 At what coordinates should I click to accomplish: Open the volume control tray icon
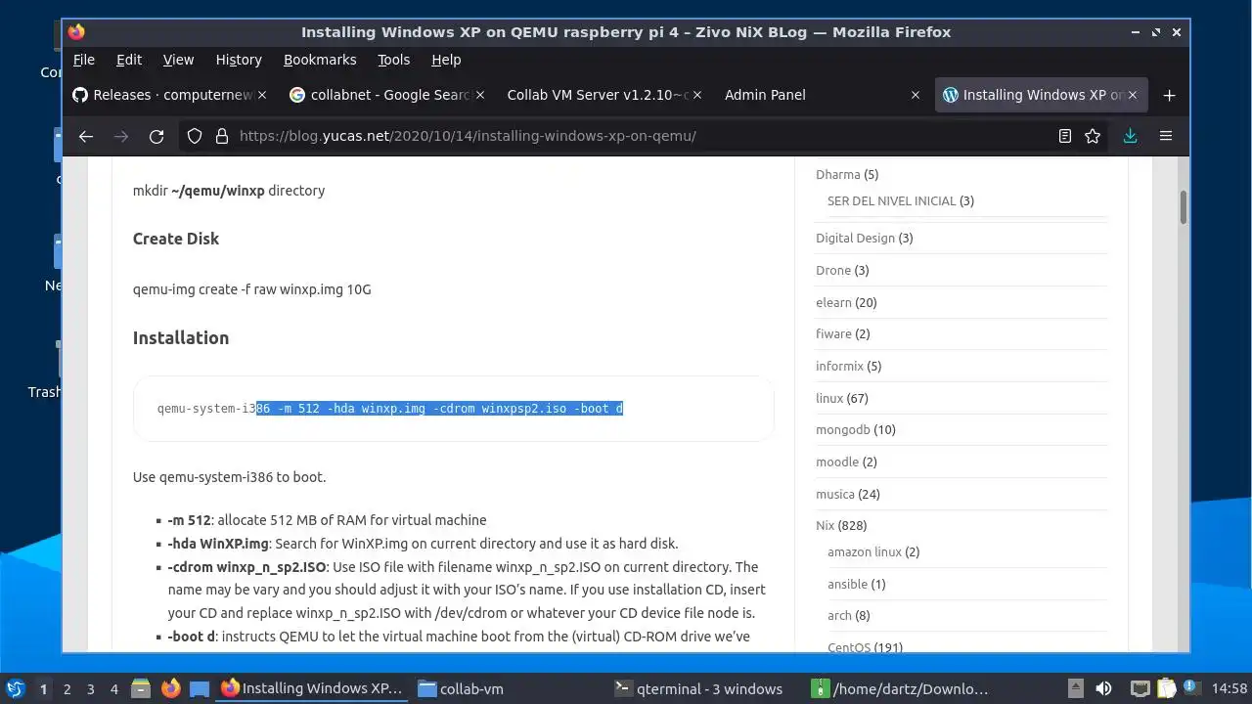point(1103,688)
